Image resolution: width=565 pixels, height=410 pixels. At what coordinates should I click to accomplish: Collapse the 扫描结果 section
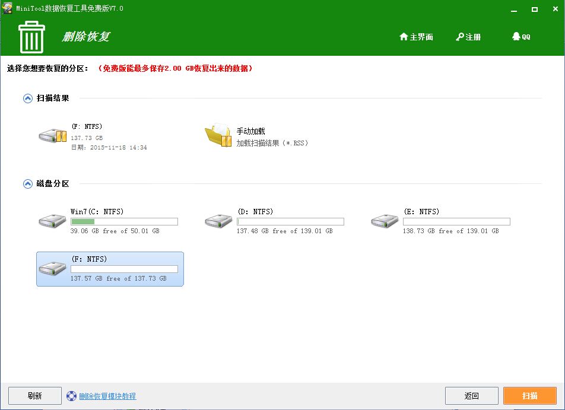click(x=28, y=98)
